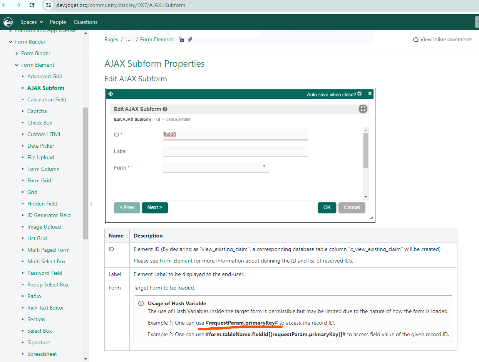The image size is (479, 362).
Task: Open the attachments paperclip icon
Action: click(190, 39)
